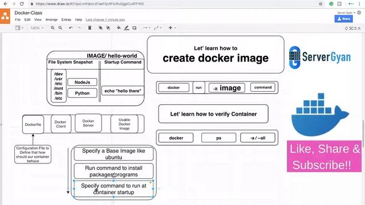
Task: Select the '-it image' box
Action: [227, 88]
